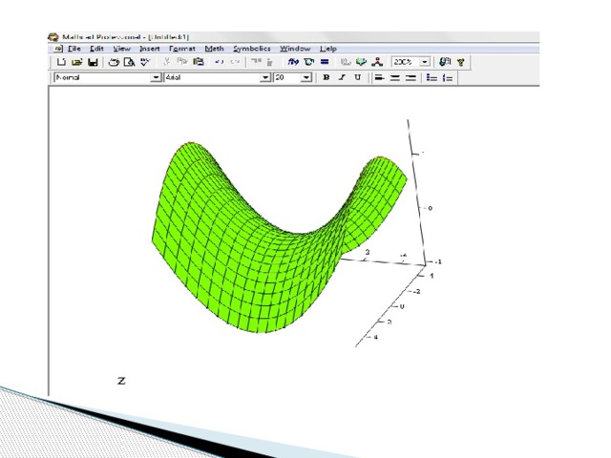Image resolution: width=611 pixels, height=458 pixels.
Task: Expand the Normal style dropdown
Action: point(157,78)
